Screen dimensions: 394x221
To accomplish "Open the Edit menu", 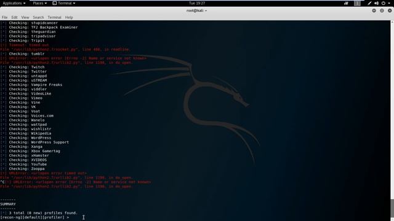I will coord(14,17).
